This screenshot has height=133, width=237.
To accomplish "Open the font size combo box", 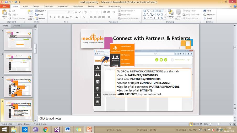I will 70,12.
